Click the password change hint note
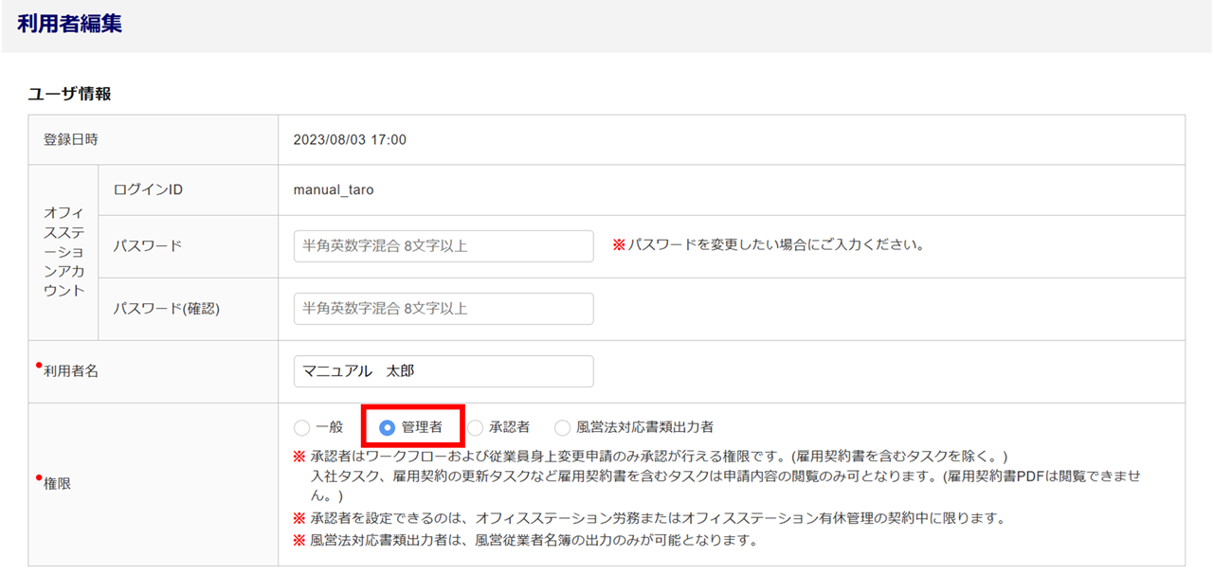 (769, 244)
